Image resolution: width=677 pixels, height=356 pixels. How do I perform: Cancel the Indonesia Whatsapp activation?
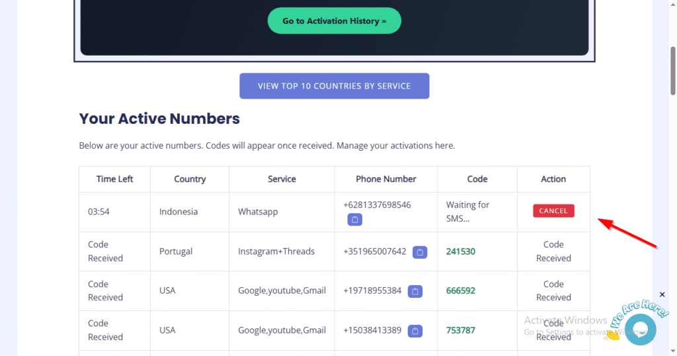click(x=553, y=211)
